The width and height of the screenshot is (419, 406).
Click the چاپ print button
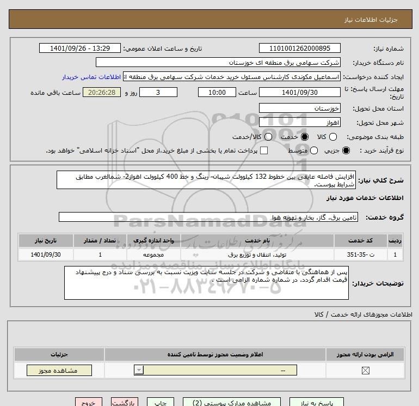(x=161, y=402)
